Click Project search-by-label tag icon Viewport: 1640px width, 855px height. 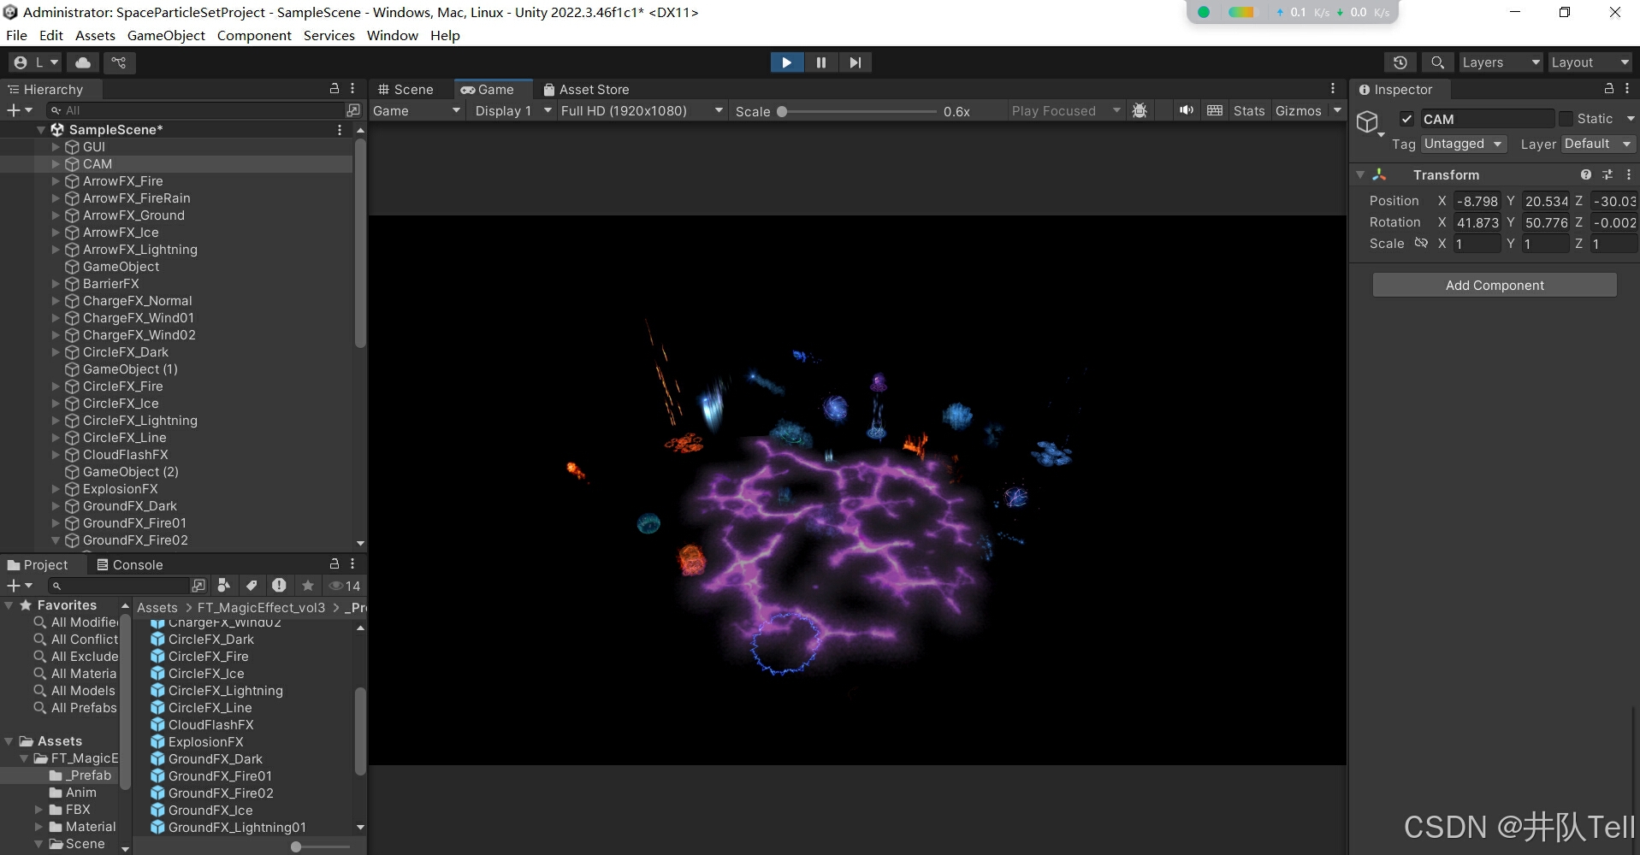click(252, 586)
